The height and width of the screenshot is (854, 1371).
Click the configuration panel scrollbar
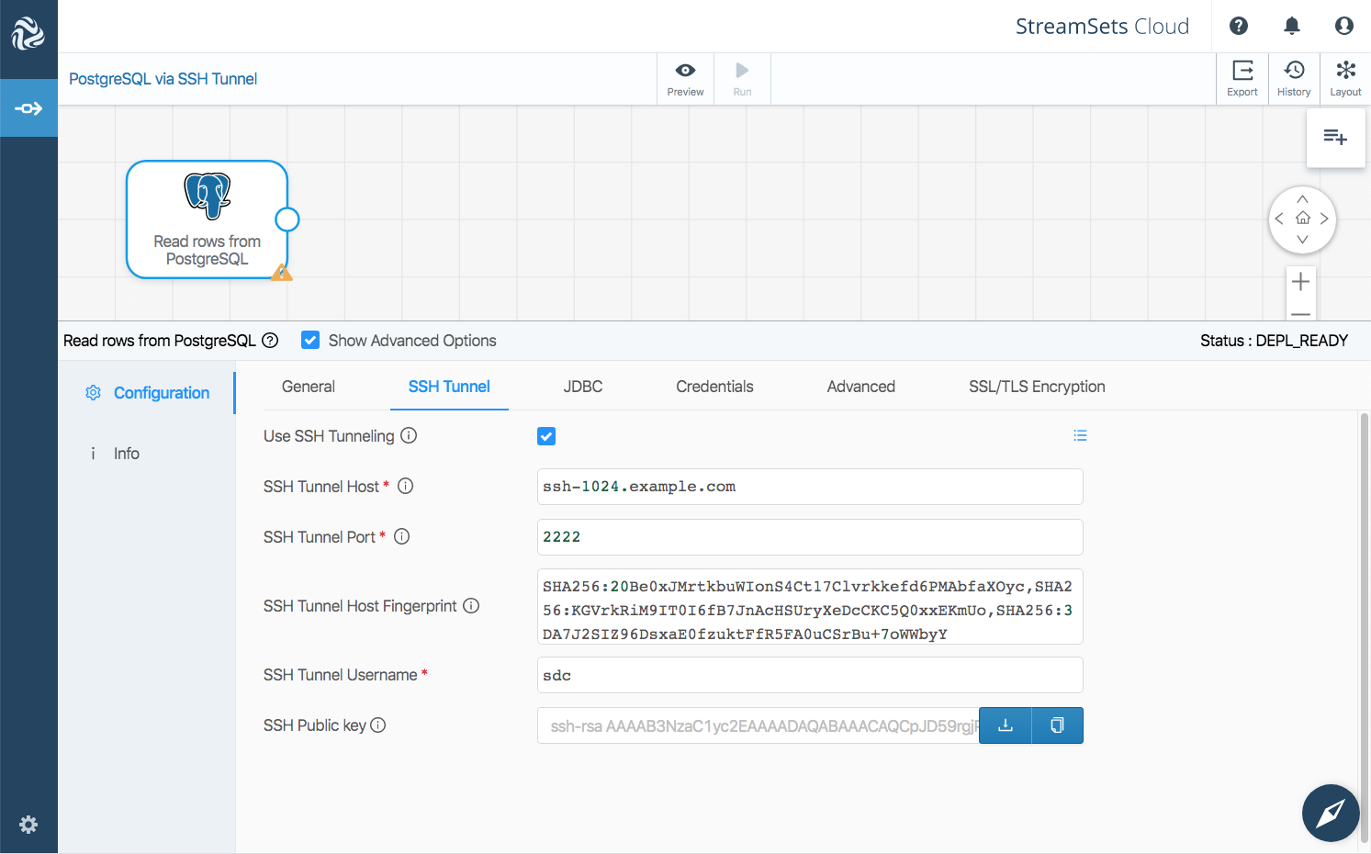click(1364, 627)
